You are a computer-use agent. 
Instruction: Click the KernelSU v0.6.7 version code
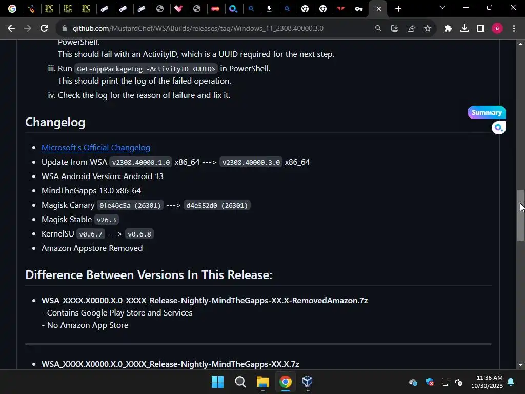[x=91, y=234]
